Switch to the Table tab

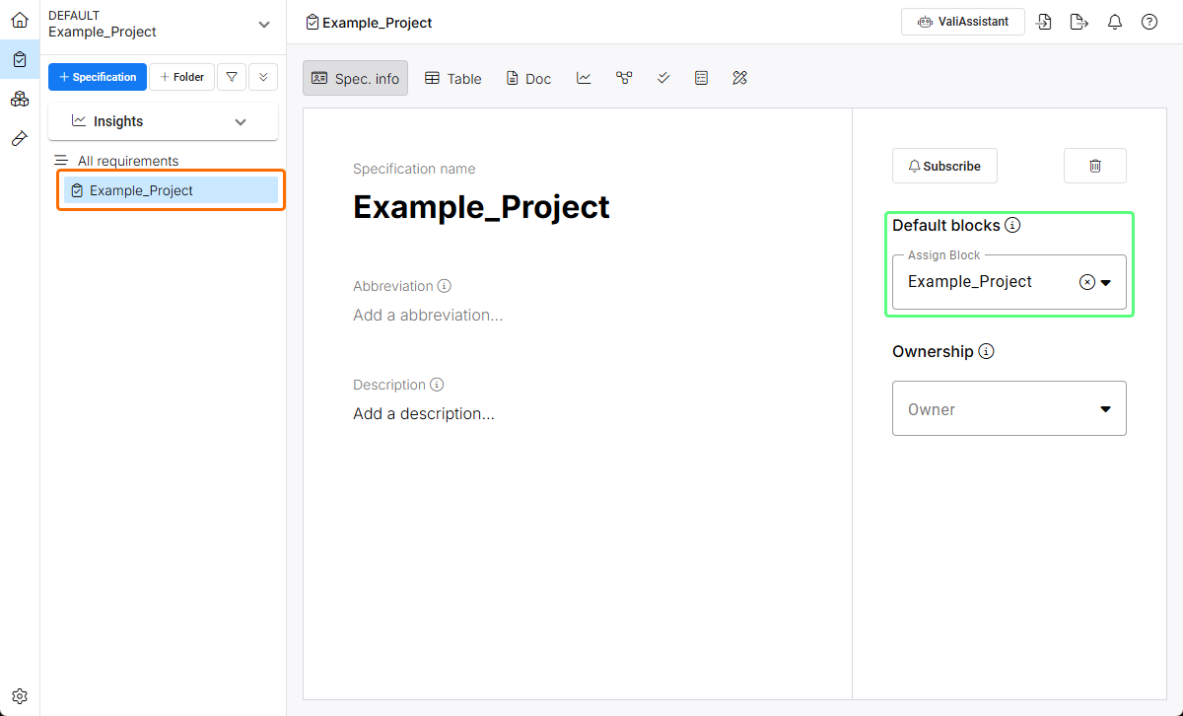point(453,78)
